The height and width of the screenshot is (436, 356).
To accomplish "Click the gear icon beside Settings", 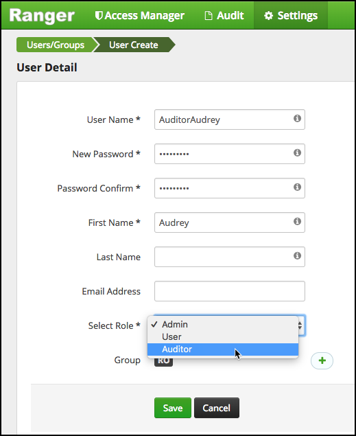I will pyautogui.click(x=268, y=16).
